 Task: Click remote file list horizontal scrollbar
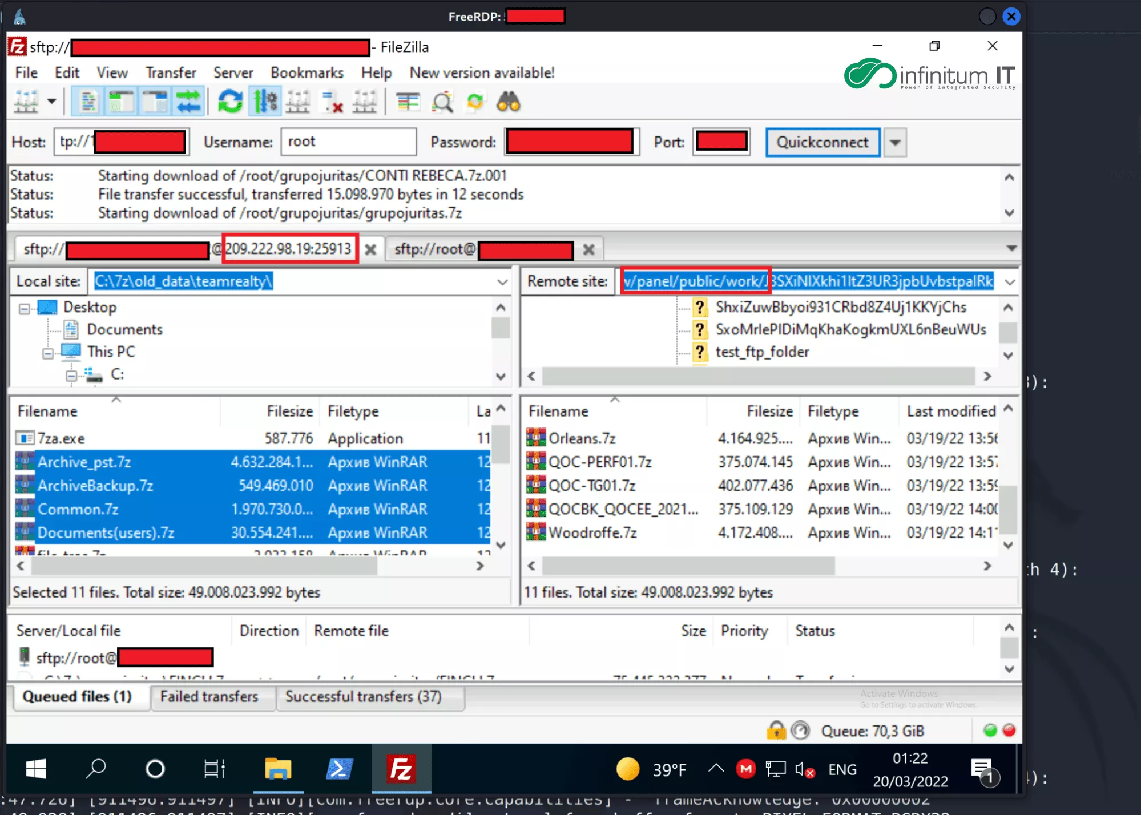point(688,566)
